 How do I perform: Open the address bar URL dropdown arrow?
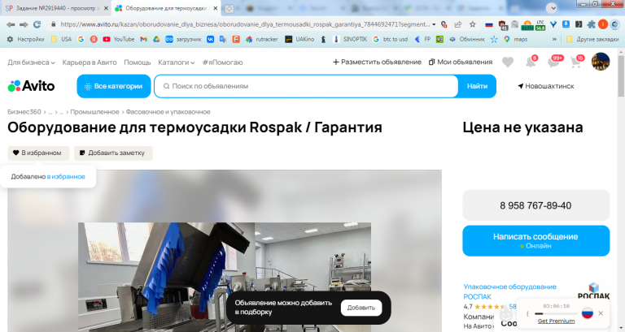434,24
